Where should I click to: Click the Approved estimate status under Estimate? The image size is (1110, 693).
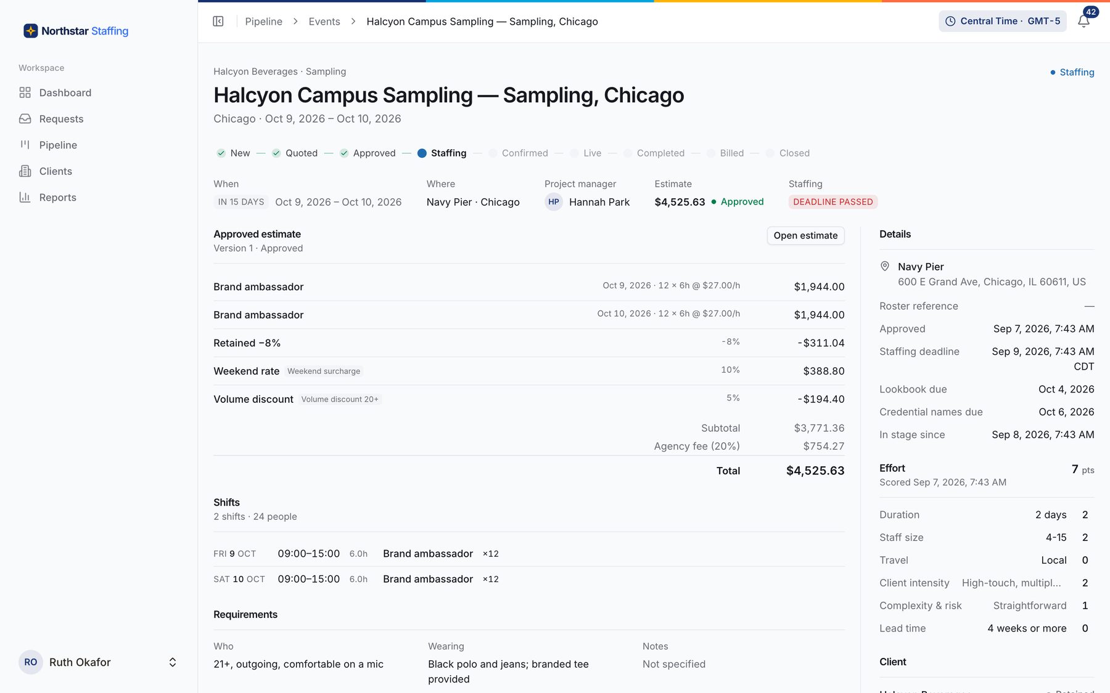pyautogui.click(x=738, y=201)
